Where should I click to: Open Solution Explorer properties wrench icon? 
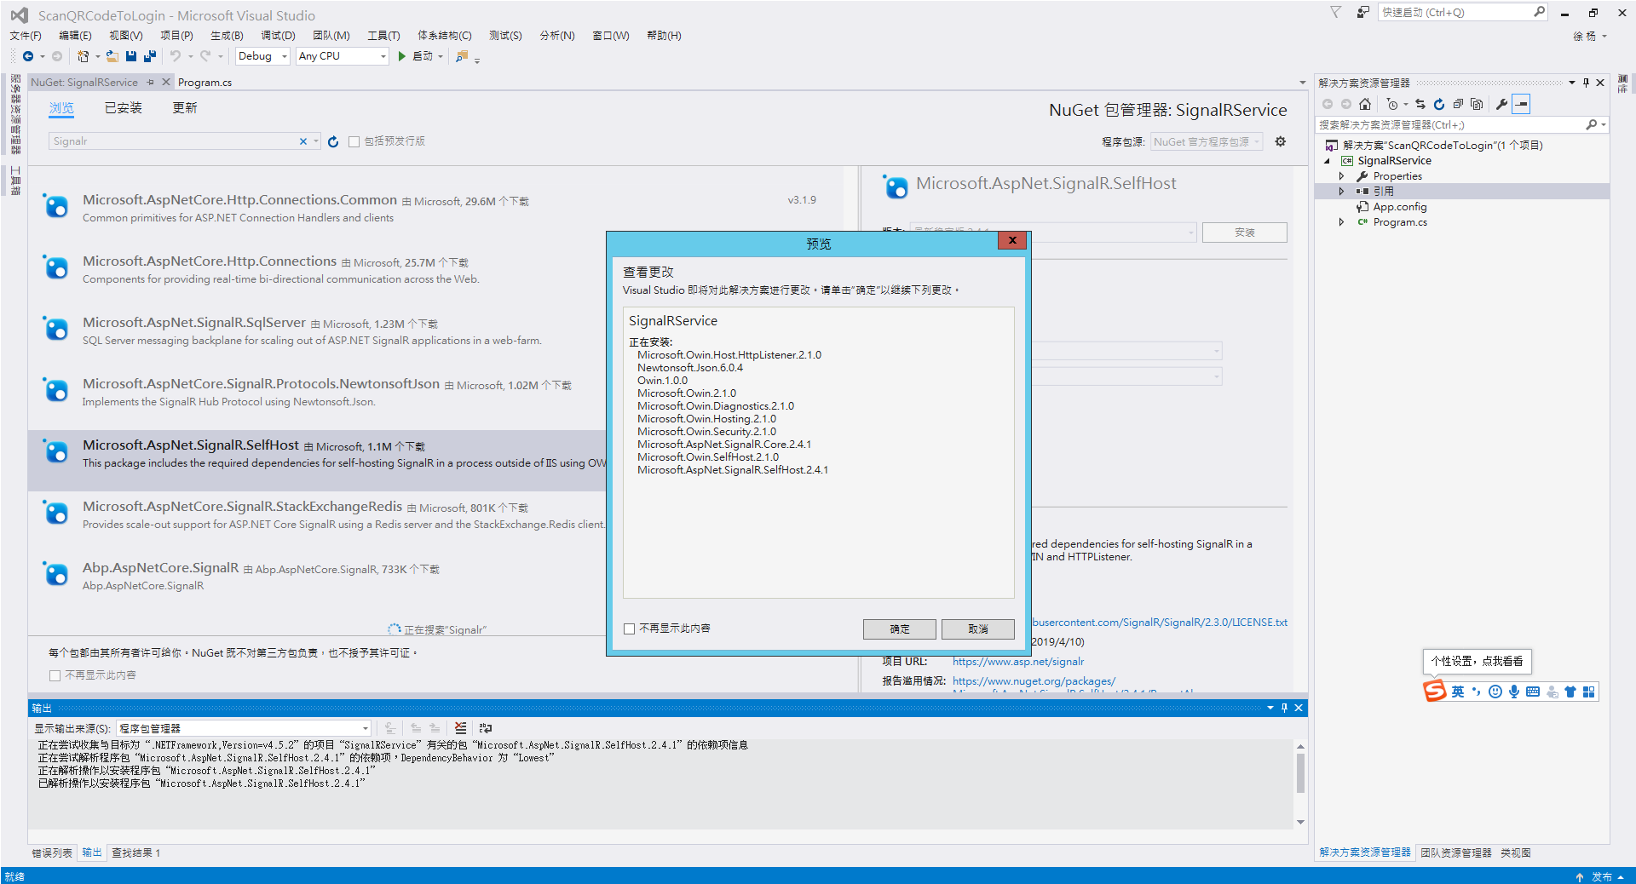pos(1501,104)
